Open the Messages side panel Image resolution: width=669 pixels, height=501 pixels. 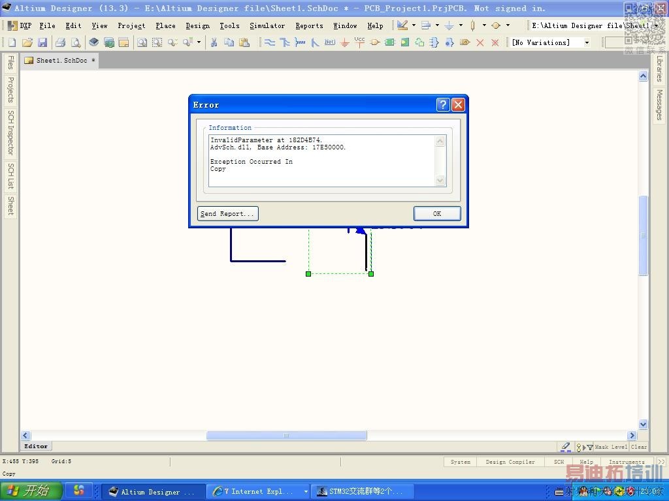pyautogui.click(x=660, y=105)
